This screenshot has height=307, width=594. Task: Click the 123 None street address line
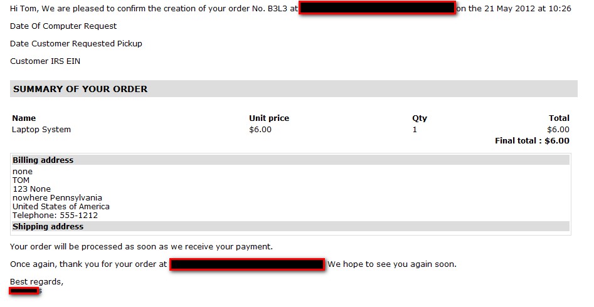31,189
